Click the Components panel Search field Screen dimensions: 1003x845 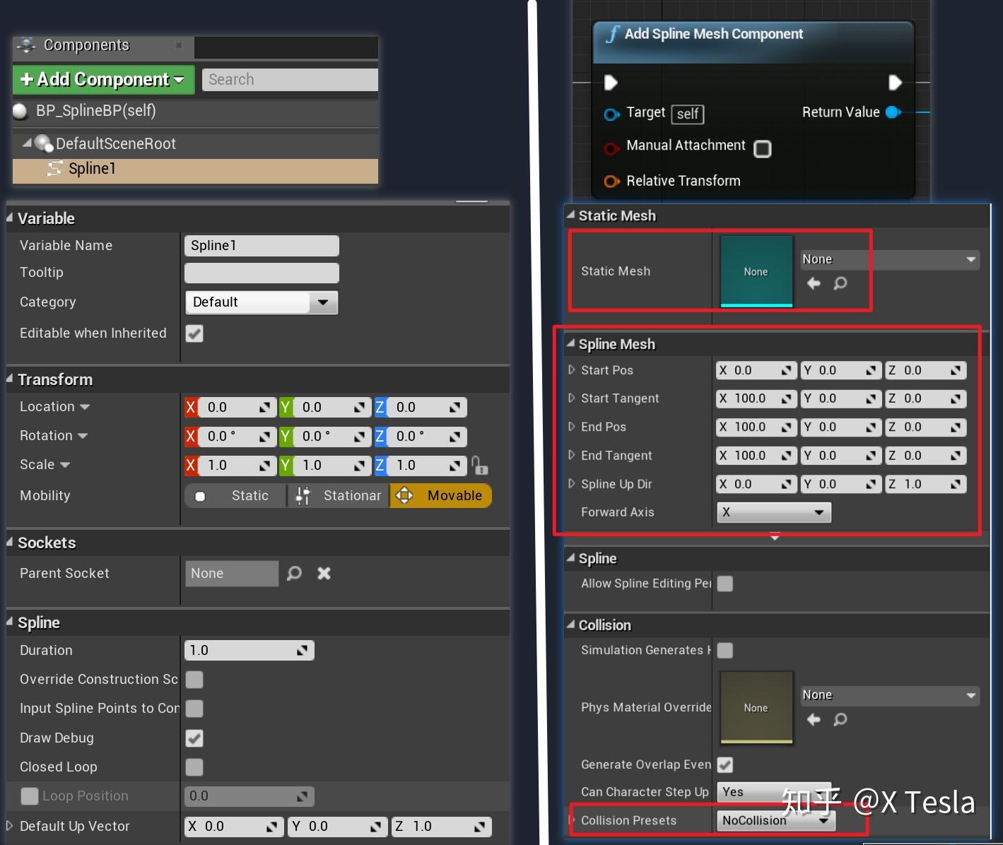(289, 79)
